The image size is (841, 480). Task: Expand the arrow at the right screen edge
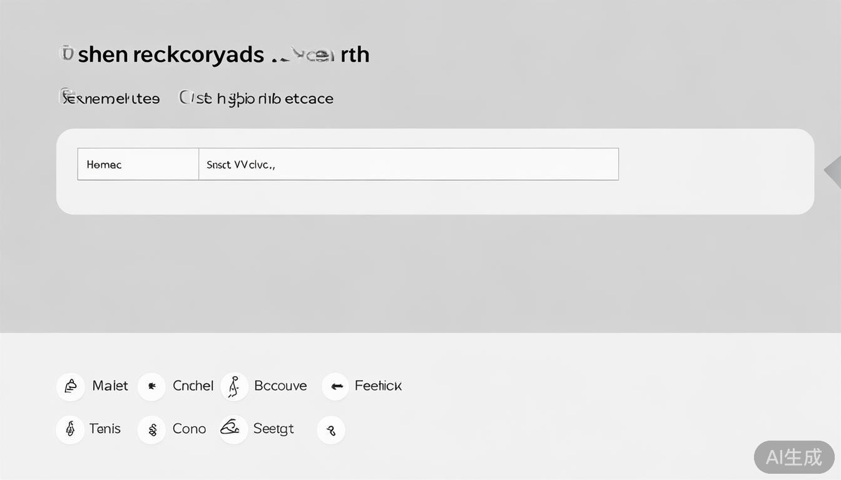click(832, 171)
